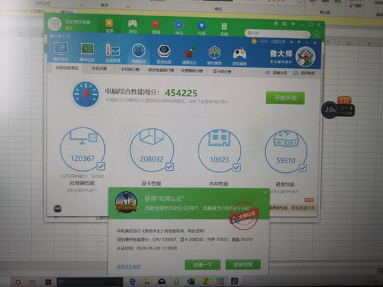Click Lu Dashi mascot avatar
Screen dimensions: 383x287
(x=305, y=57)
